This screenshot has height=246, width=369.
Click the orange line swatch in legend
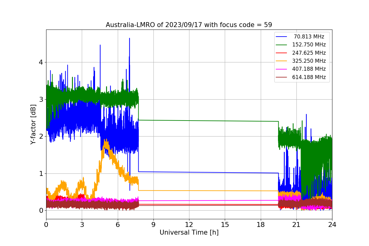pyautogui.click(x=282, y=61)
